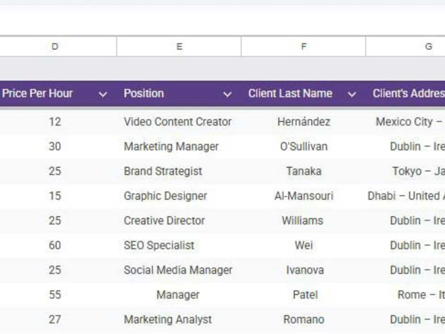Open the Position column filter dropdown

click(x=227, y=94)
